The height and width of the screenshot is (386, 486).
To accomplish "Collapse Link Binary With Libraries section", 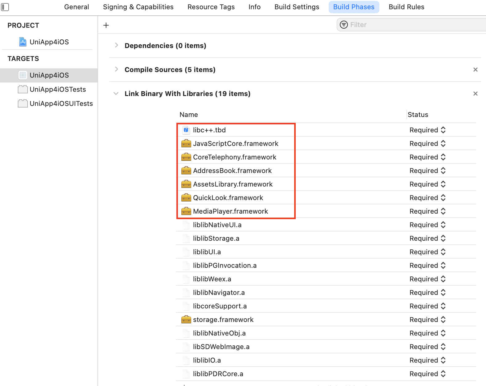I will 116,93.
